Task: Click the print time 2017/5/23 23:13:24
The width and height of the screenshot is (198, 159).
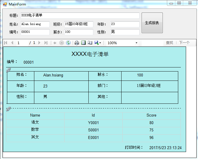Action: (x=165, y=148)
